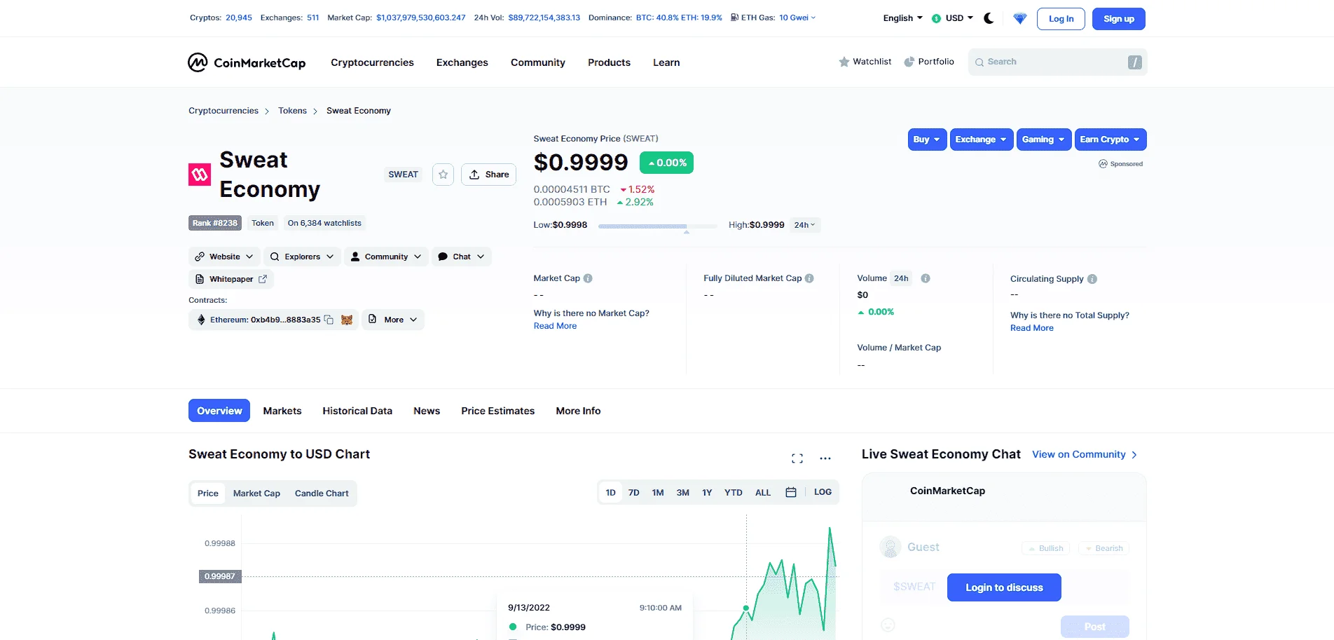This screenshot has width=1334, height=640.
Task: Select the 1M chart range
Action: [x=658, y=493]
